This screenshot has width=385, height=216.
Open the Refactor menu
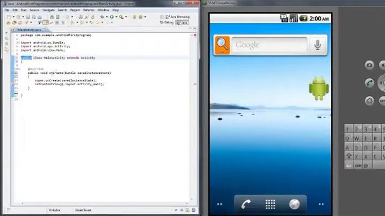(89, 10)
